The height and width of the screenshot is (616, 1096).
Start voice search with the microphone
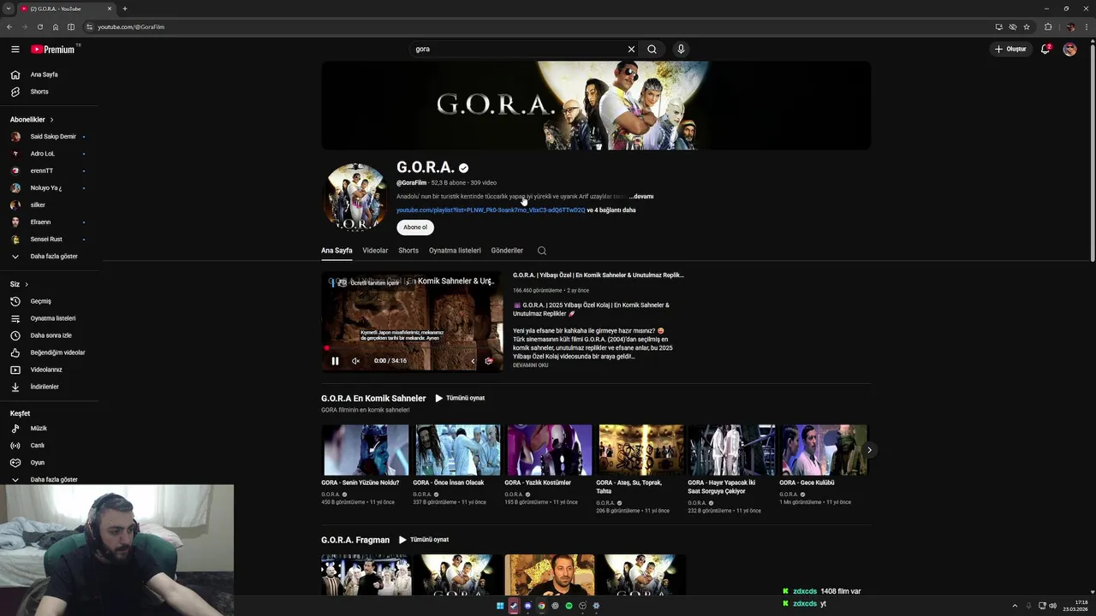point(681,49)
